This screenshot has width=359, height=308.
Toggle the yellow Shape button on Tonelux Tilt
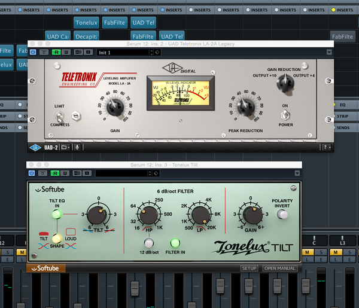[x=57, y=239]
